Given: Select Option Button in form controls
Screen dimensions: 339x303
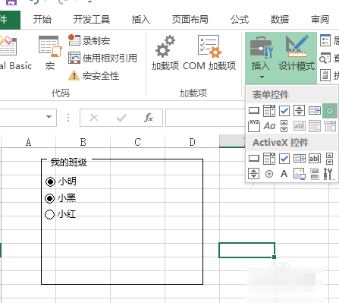Looking at the screenshot, I should [330, 111].
